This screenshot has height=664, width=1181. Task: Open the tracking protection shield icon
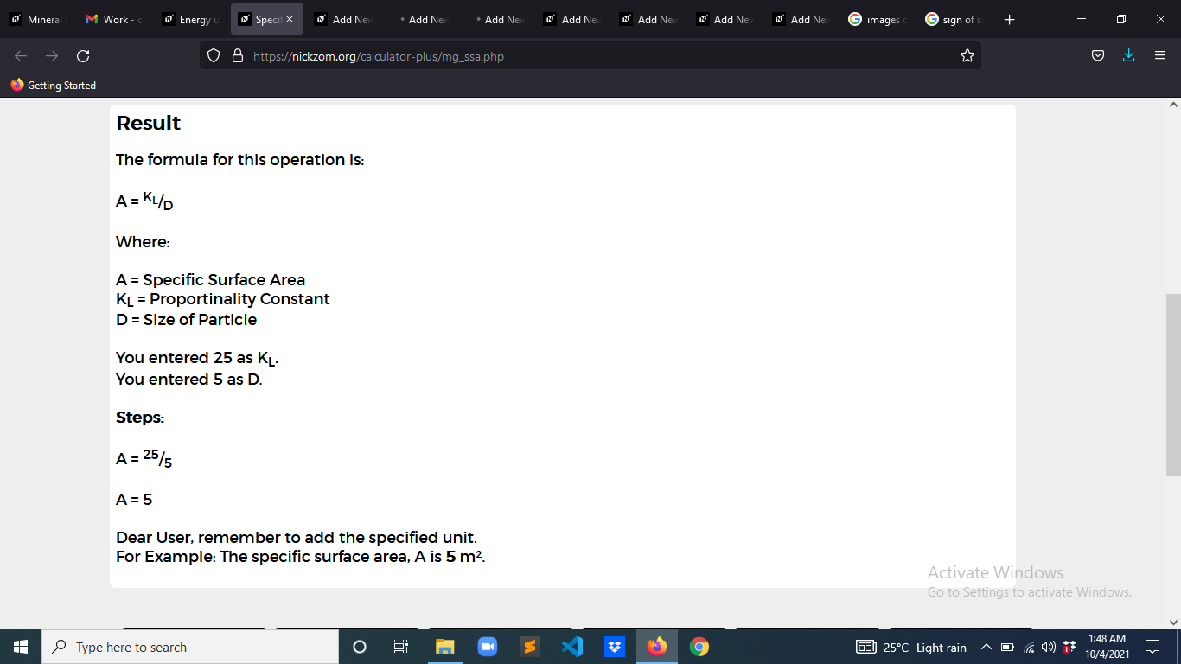coord(214,56)
